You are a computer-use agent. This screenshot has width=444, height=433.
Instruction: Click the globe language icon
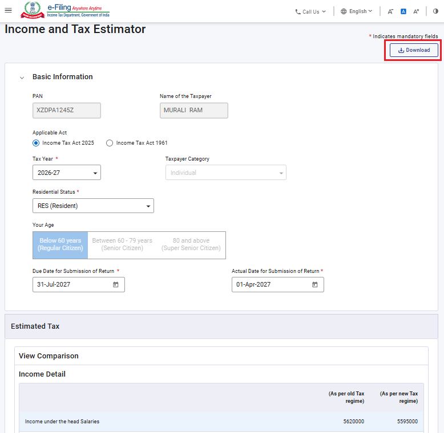click(x=344, y=11)
